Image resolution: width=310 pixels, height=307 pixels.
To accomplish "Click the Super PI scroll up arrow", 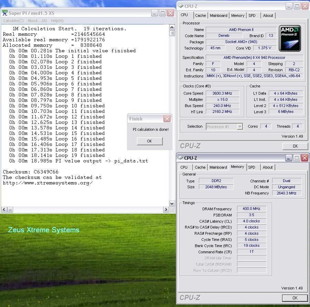I will pyautogui.click(x=172, y=27).
